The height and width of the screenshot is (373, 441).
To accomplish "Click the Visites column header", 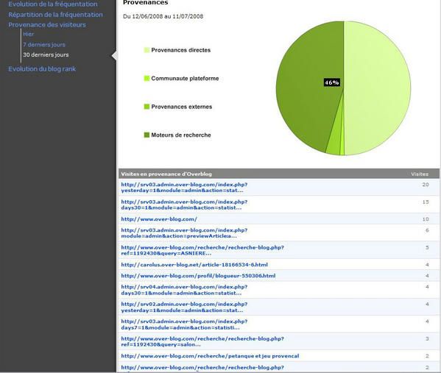I will (x=420, y=174).
